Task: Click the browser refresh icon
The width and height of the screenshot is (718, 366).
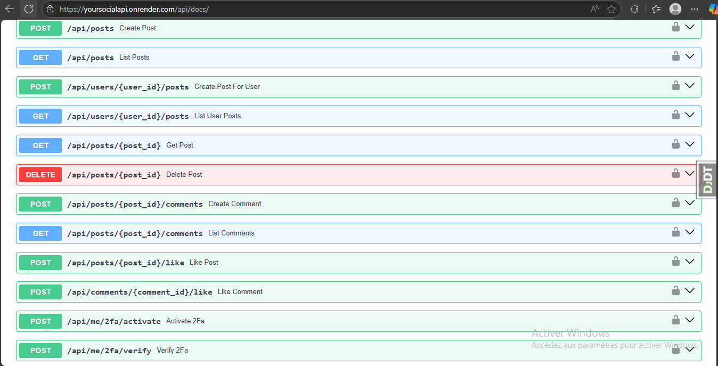Action: (x=29, y=9)
